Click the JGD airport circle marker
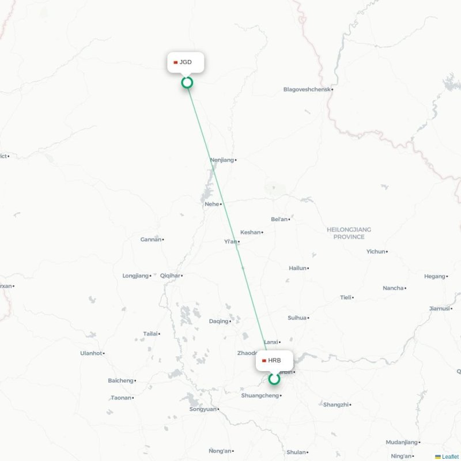 187,82
